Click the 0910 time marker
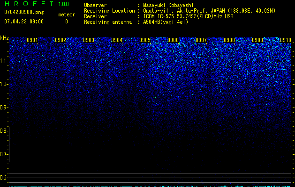Screen dimensions: 295x187 pos(286,40)
